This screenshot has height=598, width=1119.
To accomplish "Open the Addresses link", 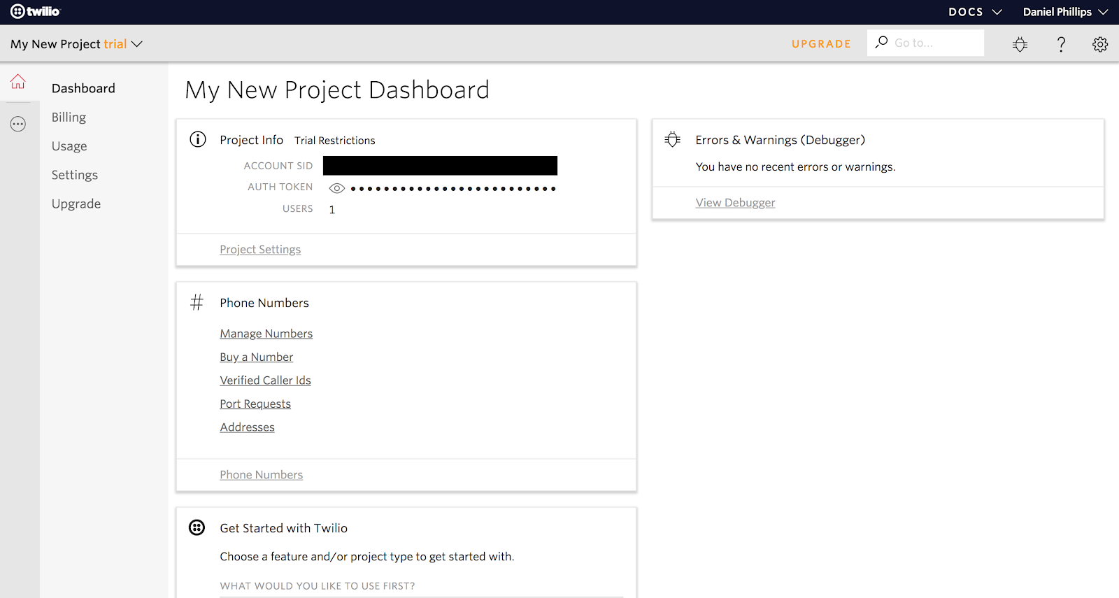I will tap(248, 427).
